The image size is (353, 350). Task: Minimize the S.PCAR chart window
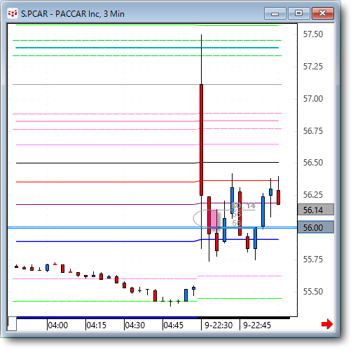(275, 13)
